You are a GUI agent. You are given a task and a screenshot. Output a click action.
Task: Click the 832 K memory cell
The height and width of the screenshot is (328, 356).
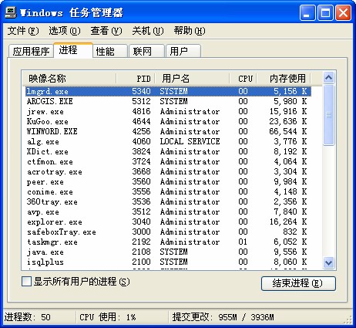295,232
